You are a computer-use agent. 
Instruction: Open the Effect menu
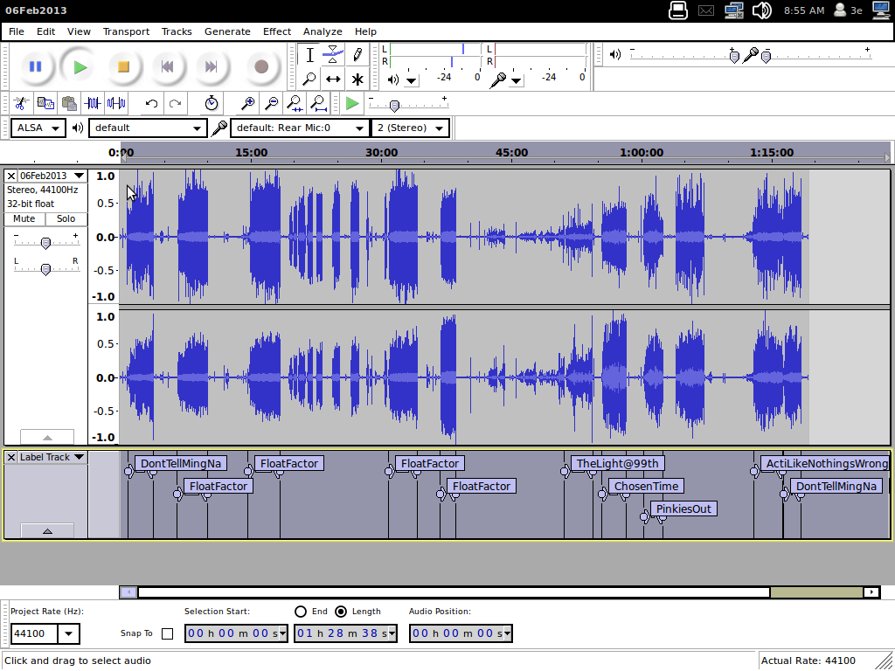(x=277, y=31)
